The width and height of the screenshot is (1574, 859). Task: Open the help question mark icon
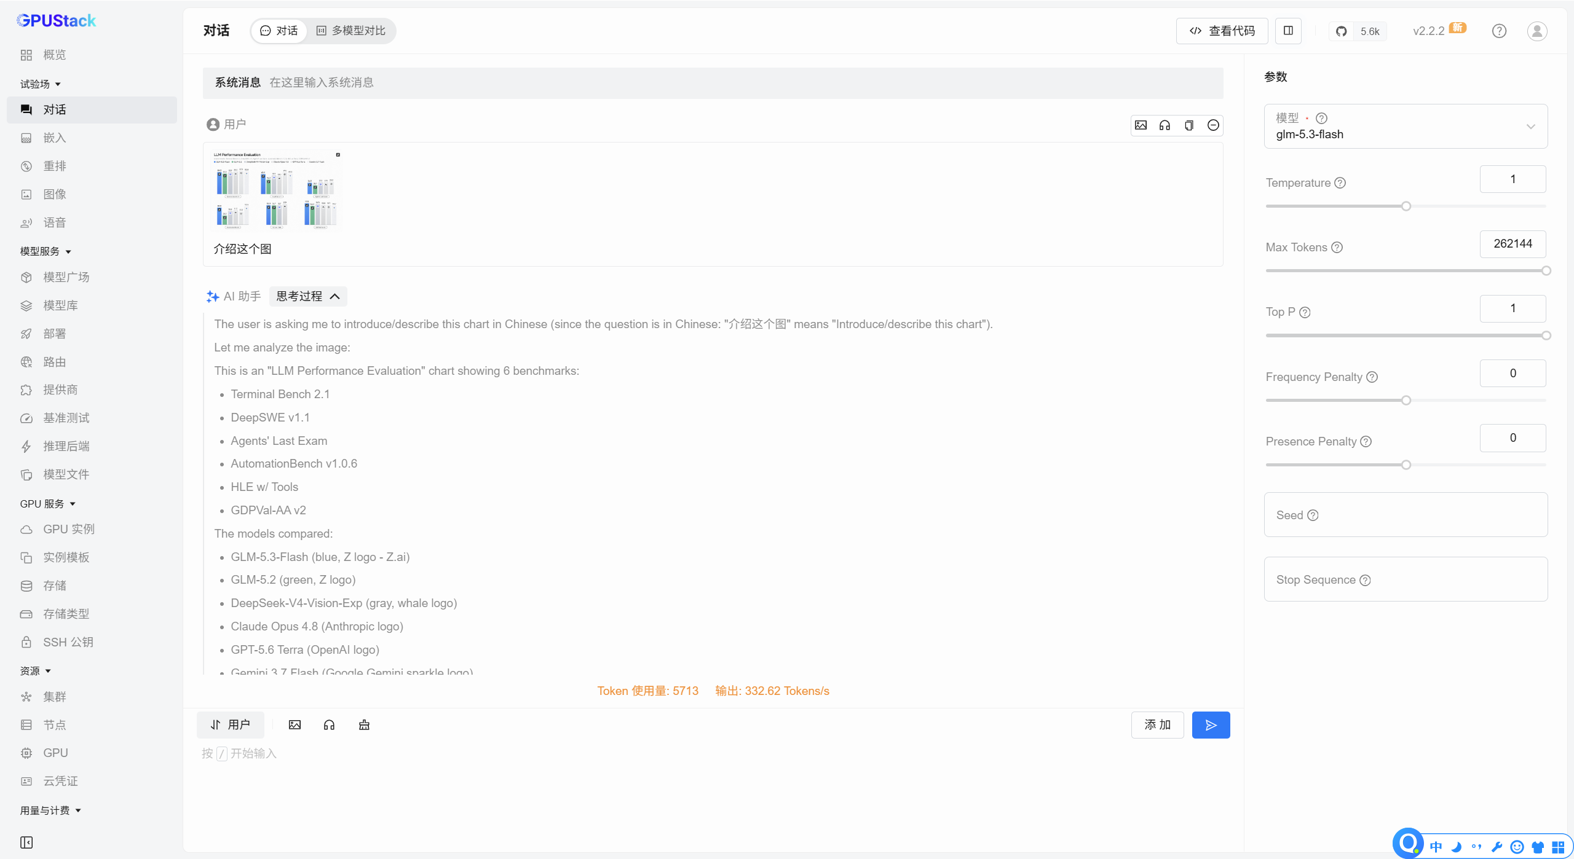[1499, 31]
